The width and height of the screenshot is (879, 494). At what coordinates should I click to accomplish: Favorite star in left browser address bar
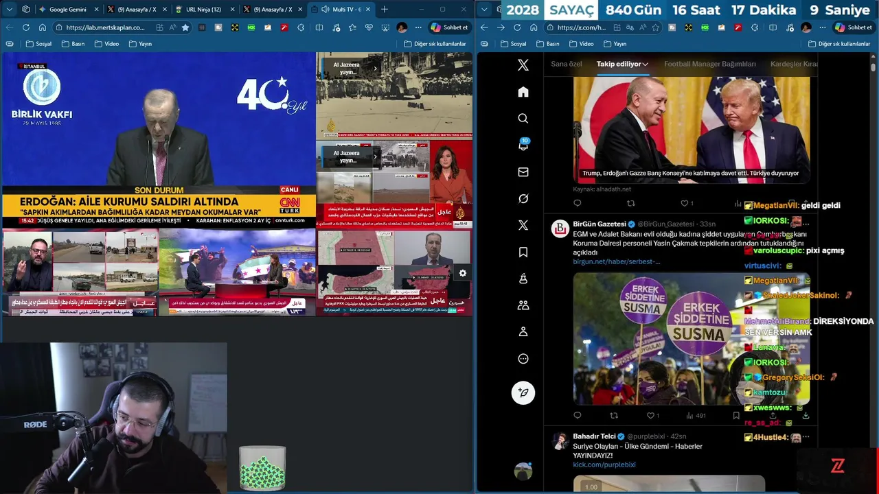185,27
